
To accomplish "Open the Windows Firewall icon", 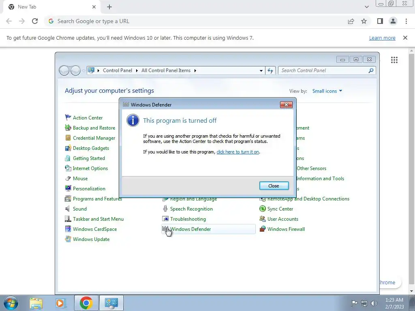I will pos(263,229).
